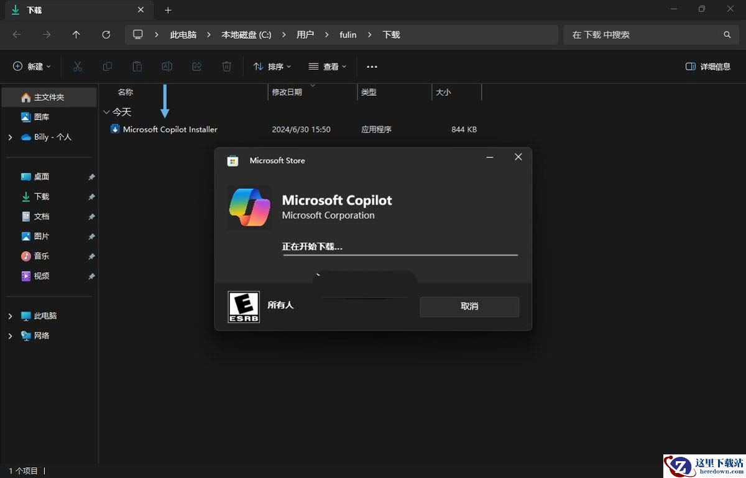Click the Copy icon in toolbar
Screen dimensions: 746x478
point(108,67)
